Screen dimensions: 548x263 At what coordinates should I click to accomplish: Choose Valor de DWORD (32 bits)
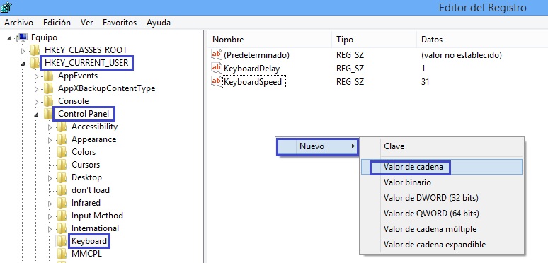click(x=442, y=198)
